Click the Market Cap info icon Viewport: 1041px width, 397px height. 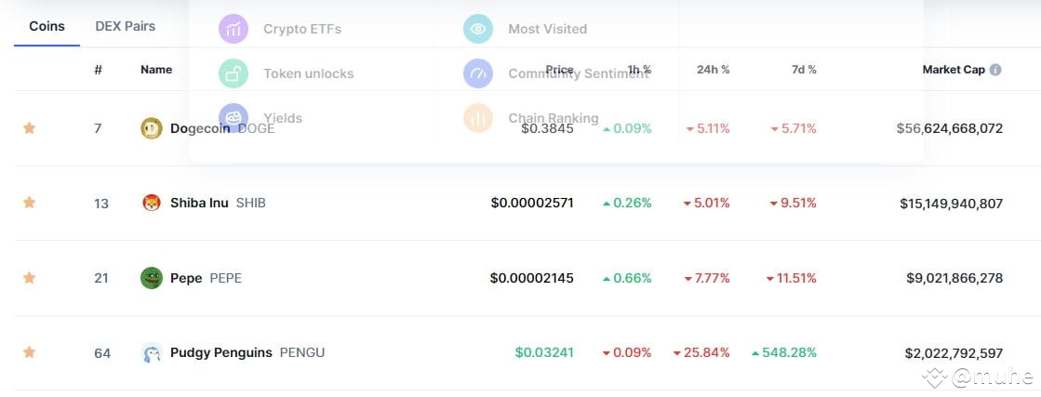click(995, 70)
